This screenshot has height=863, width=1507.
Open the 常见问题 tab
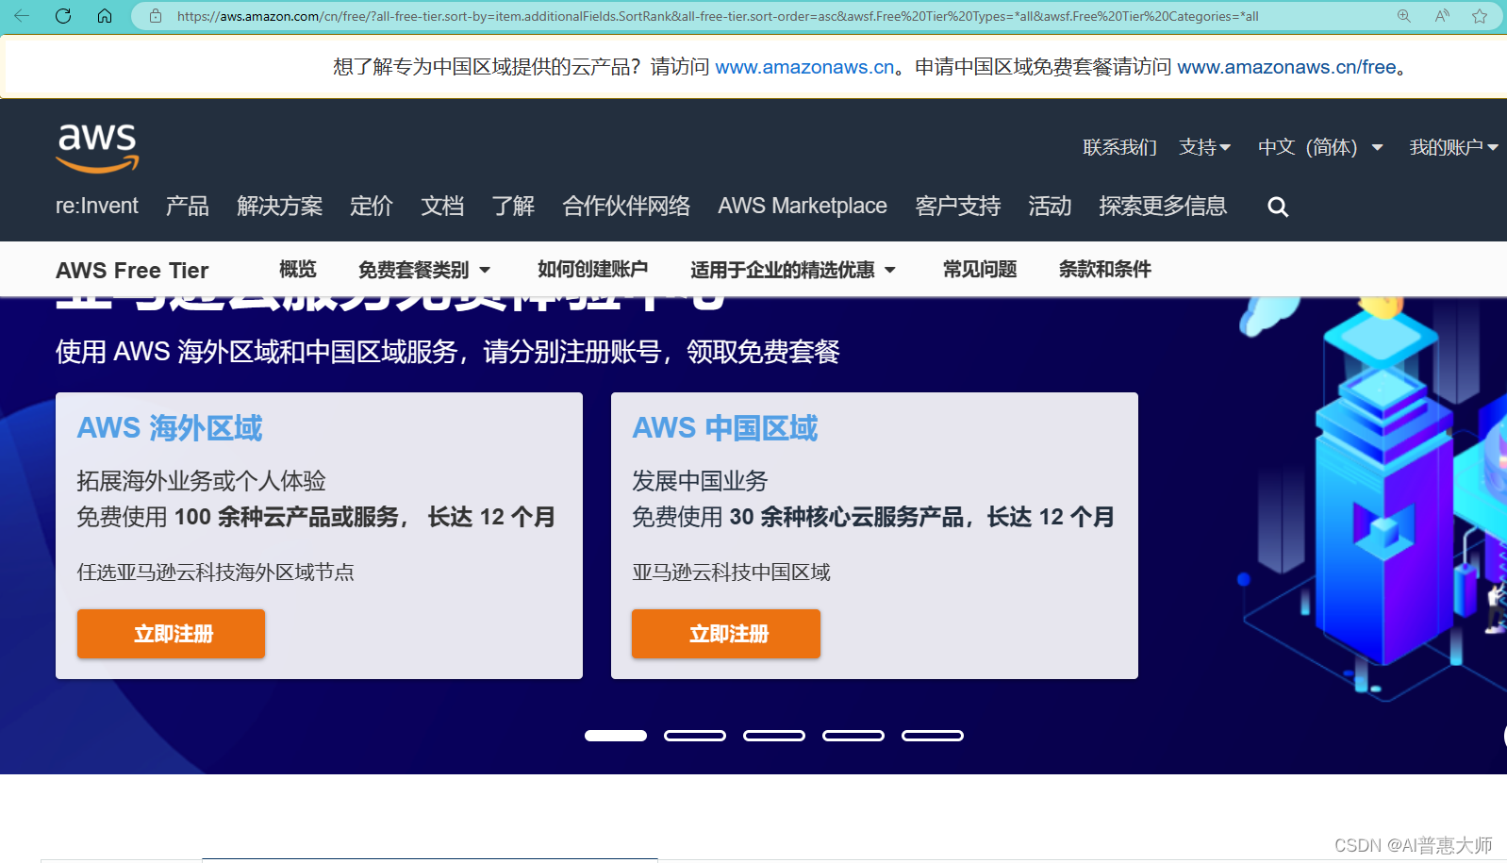[x=980, y=270]
